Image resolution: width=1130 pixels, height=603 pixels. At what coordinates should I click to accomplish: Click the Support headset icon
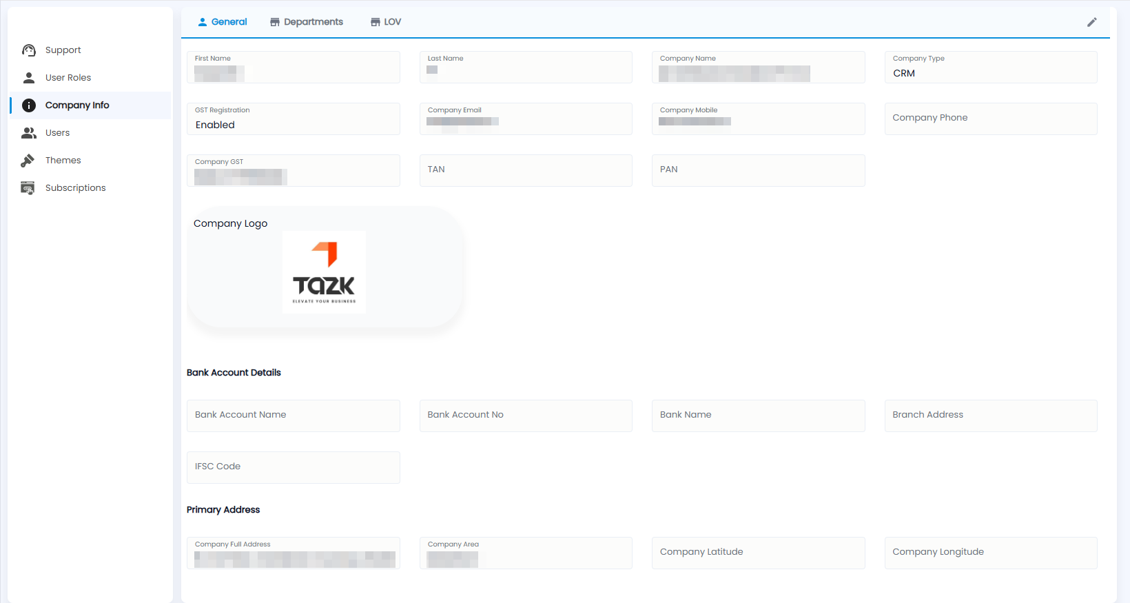(28, 50)
